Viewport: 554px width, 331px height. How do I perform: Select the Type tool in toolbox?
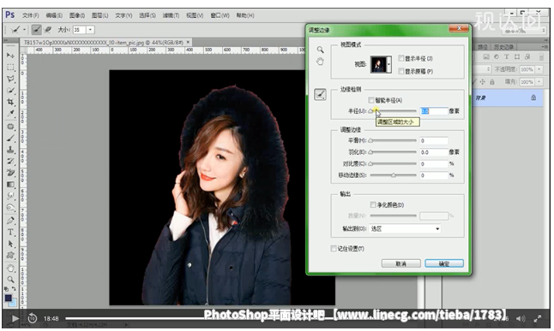10,233
